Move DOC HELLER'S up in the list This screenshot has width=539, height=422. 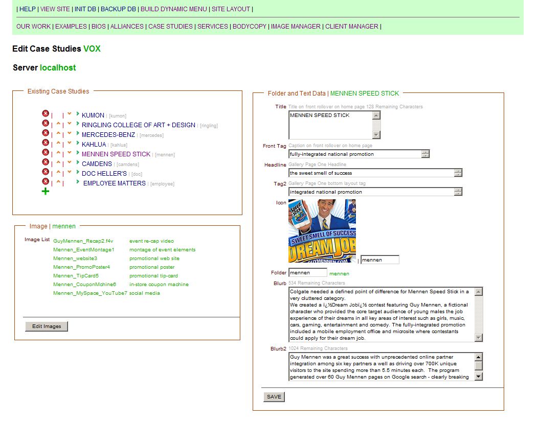(58, 172)
